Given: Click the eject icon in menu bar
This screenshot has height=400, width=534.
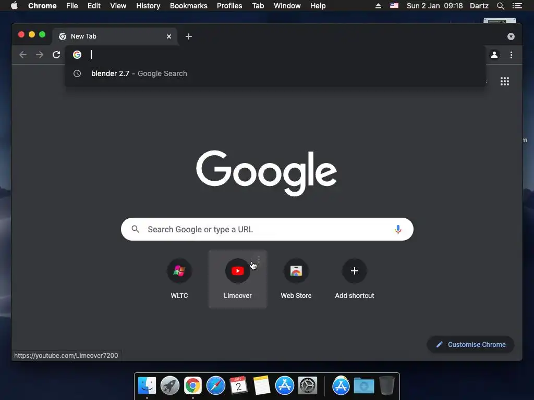Looking at the screenshot, I should click(x=378, y=6).
